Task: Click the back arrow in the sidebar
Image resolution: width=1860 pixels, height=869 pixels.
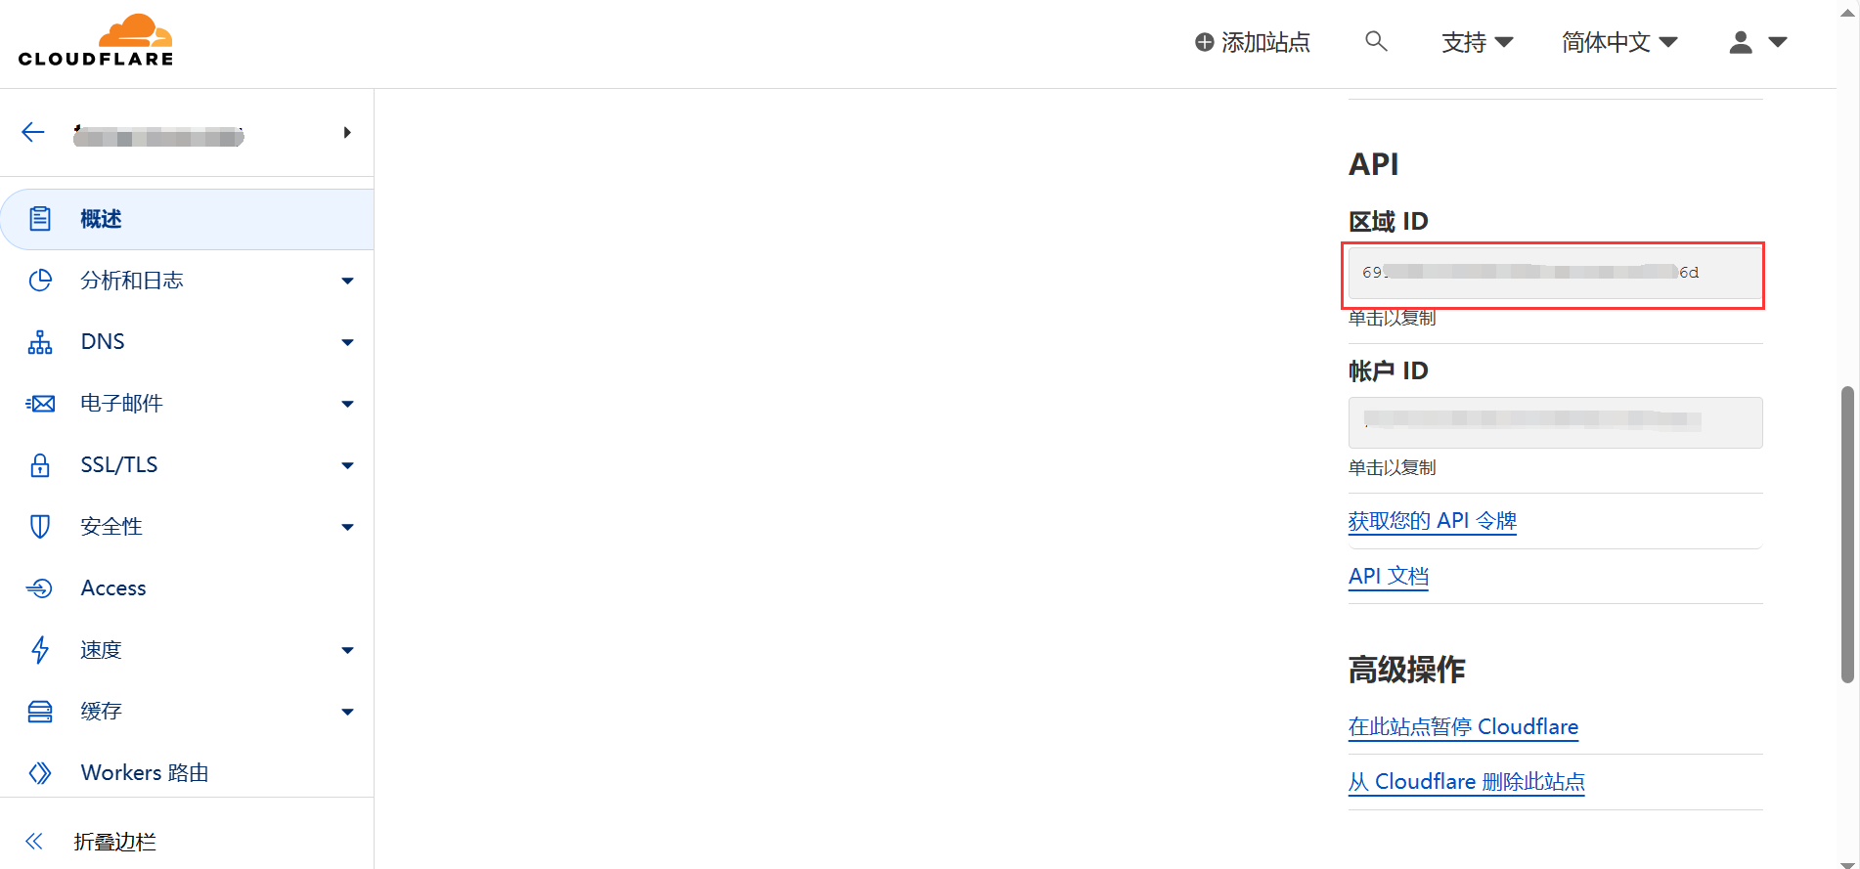Action: click(33, 133)
